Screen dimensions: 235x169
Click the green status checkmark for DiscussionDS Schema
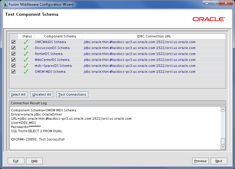26,48
